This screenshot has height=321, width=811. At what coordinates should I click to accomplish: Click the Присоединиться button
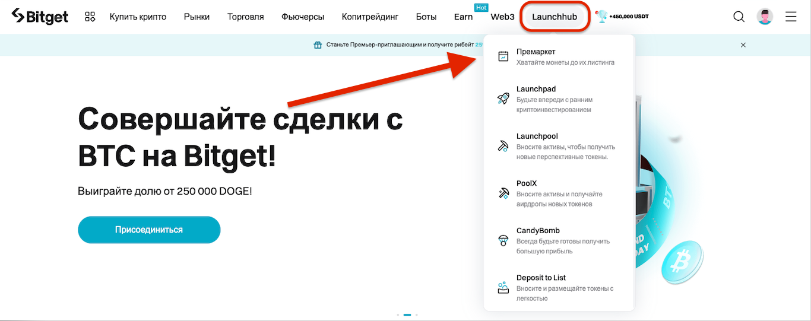pos(149,230)
